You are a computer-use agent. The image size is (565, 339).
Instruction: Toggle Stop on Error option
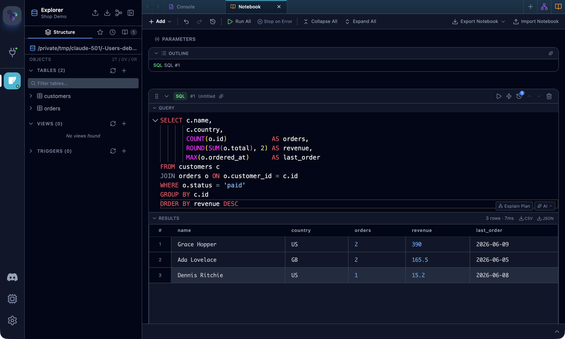pos(275,22)
